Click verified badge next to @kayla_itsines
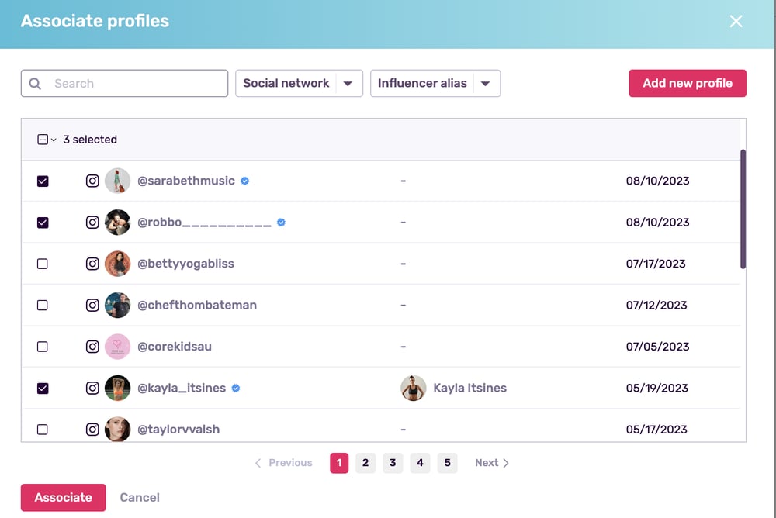This screenshot has height=518, width=776. tap(236, 388)
